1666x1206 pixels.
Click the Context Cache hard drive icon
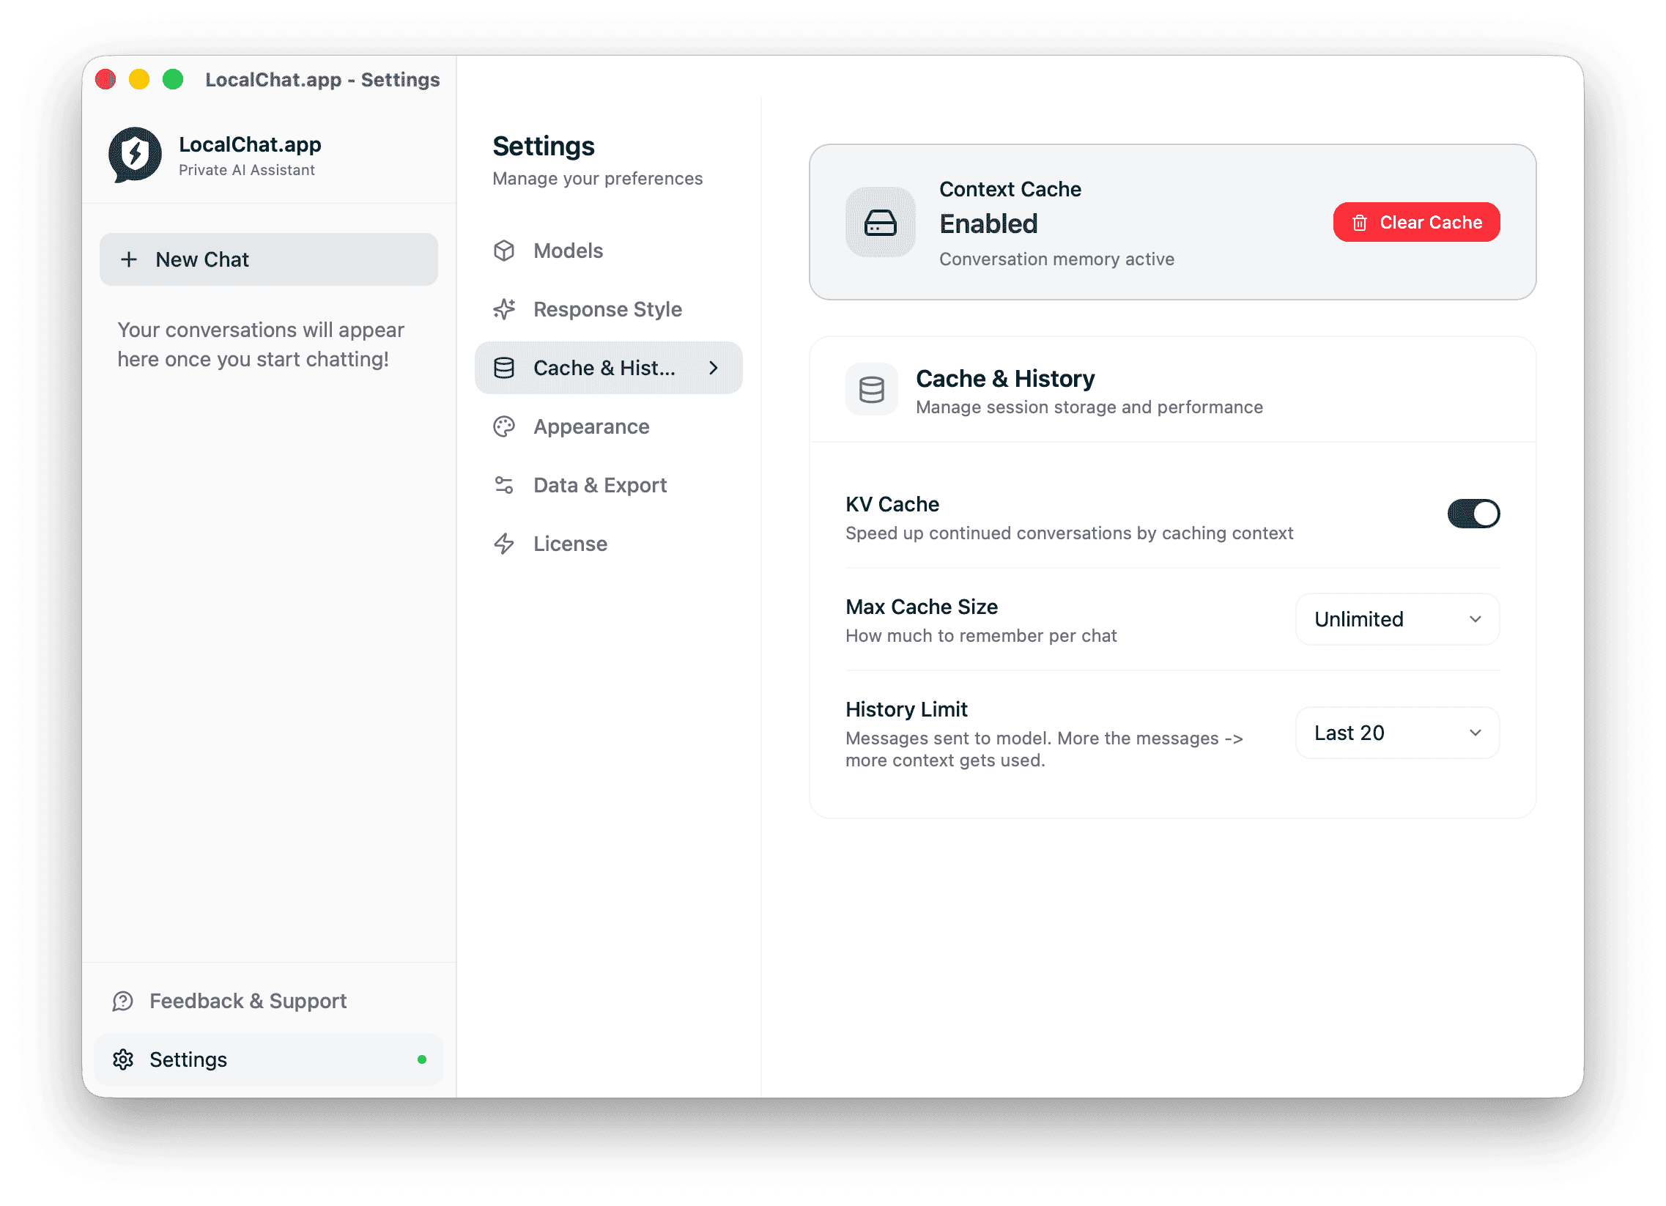880,223
